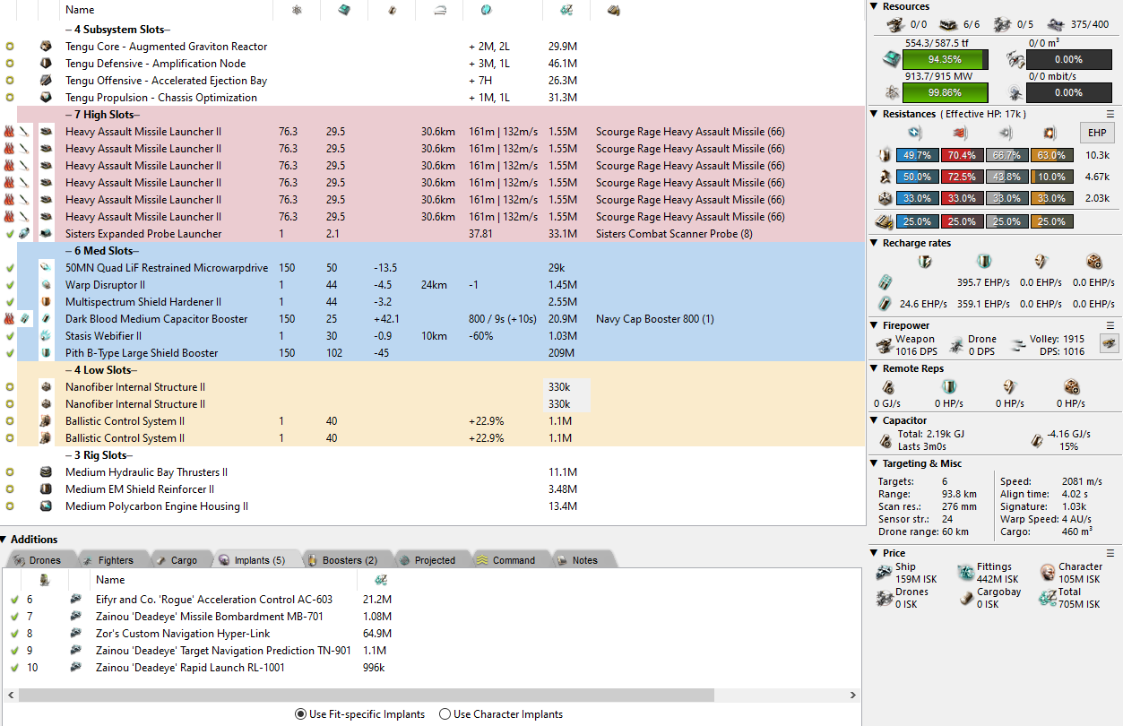
Task: Click the powergrid column header icon
Action: click(297, 10)
